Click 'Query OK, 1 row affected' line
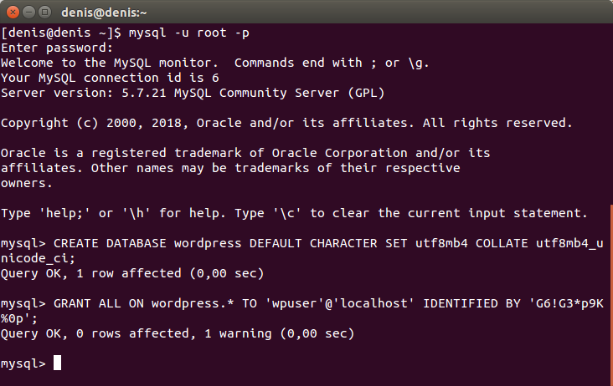 (x=132, y=273)
